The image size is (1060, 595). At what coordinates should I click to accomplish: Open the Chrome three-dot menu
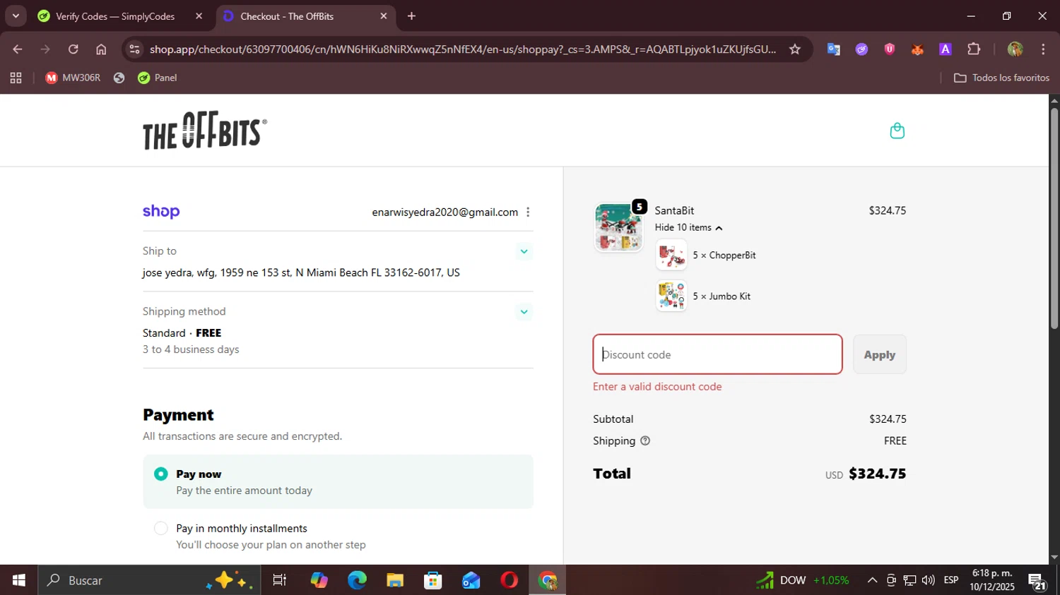point(1043,49)
